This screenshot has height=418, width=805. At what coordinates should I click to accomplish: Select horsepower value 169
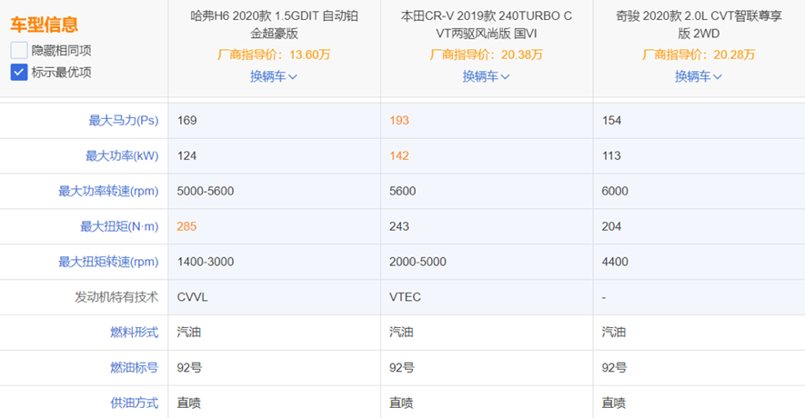(186, 121)
